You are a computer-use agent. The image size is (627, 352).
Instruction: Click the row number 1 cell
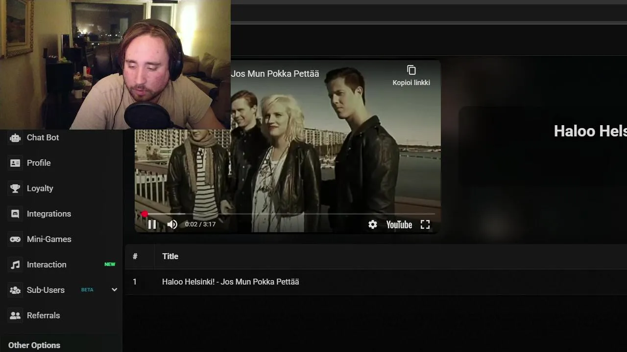(135, 282)
